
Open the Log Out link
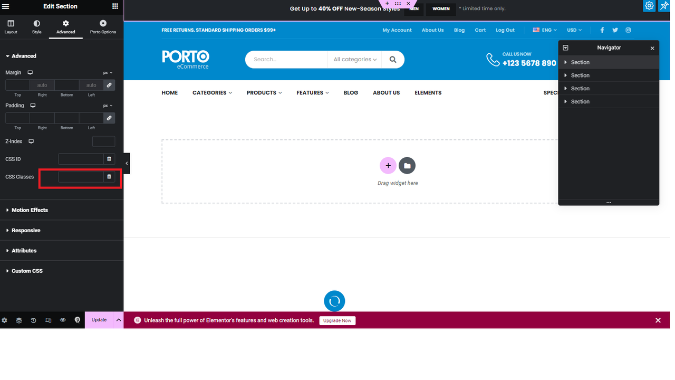[505, 30]
